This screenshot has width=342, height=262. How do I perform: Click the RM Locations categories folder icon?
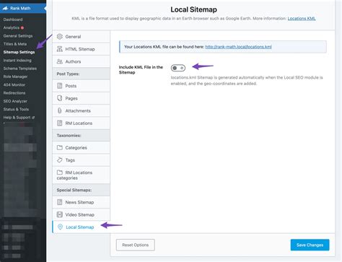coord(60,173)
